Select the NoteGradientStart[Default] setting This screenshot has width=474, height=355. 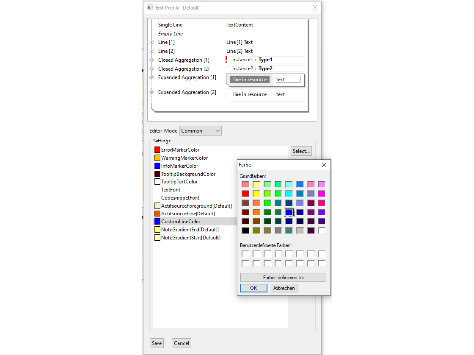pyautogui.click(x=188, y=238)
